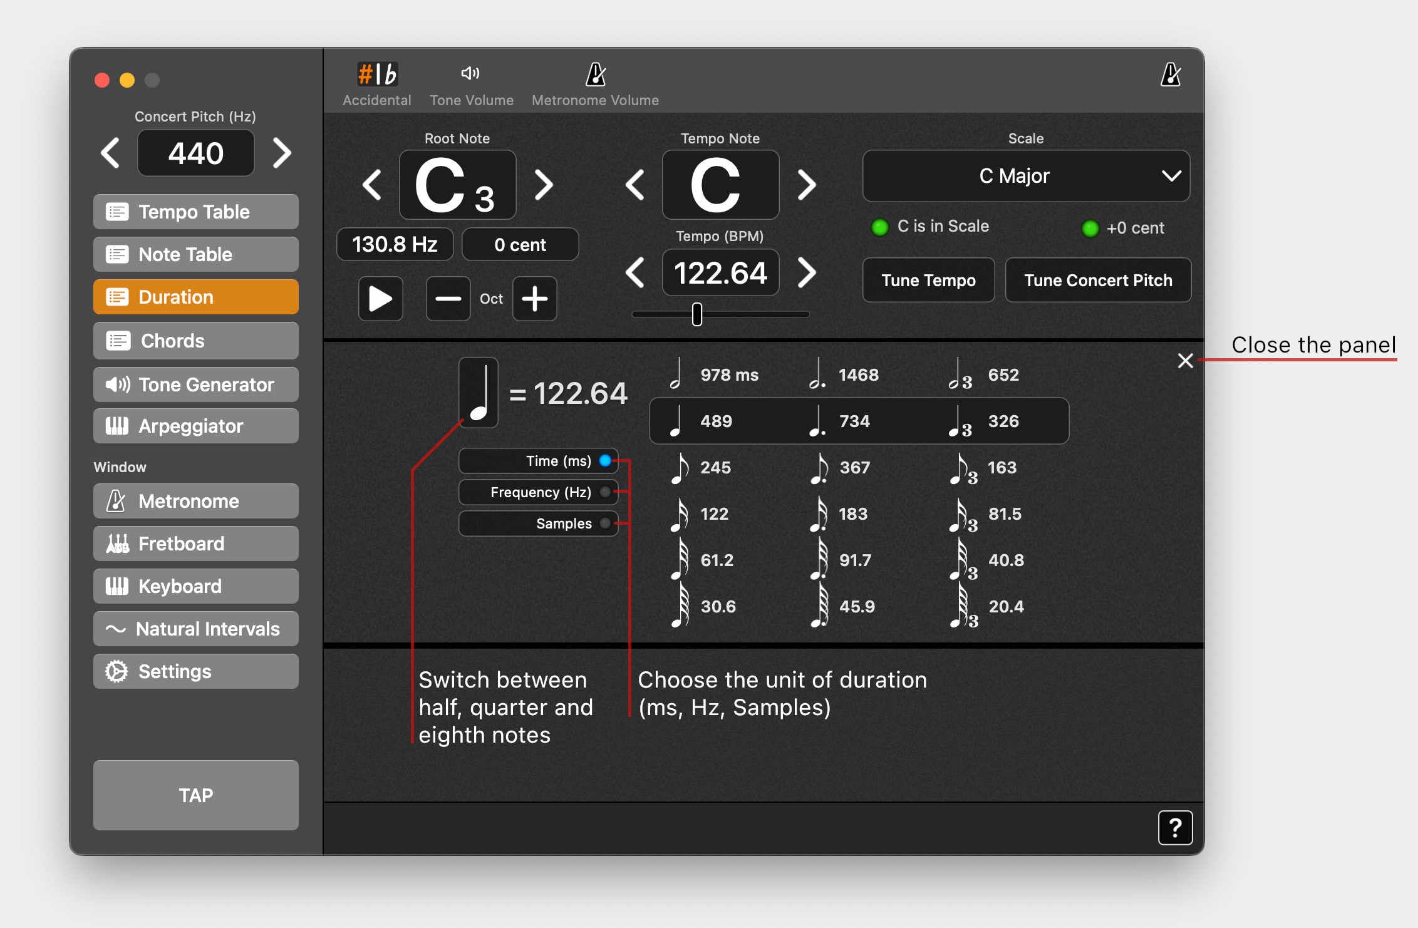Click the quarter note switch icon
Viewport: 1418px width, 928px height.
(x=479, y=393)
